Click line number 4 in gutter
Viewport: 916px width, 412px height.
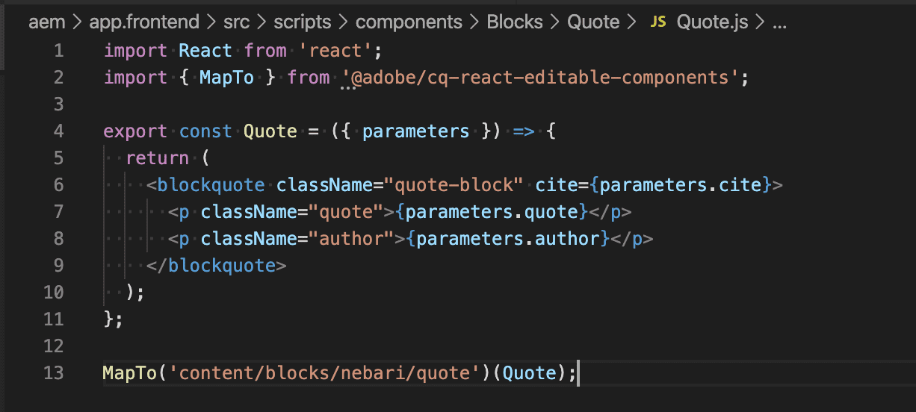point(59,131)
